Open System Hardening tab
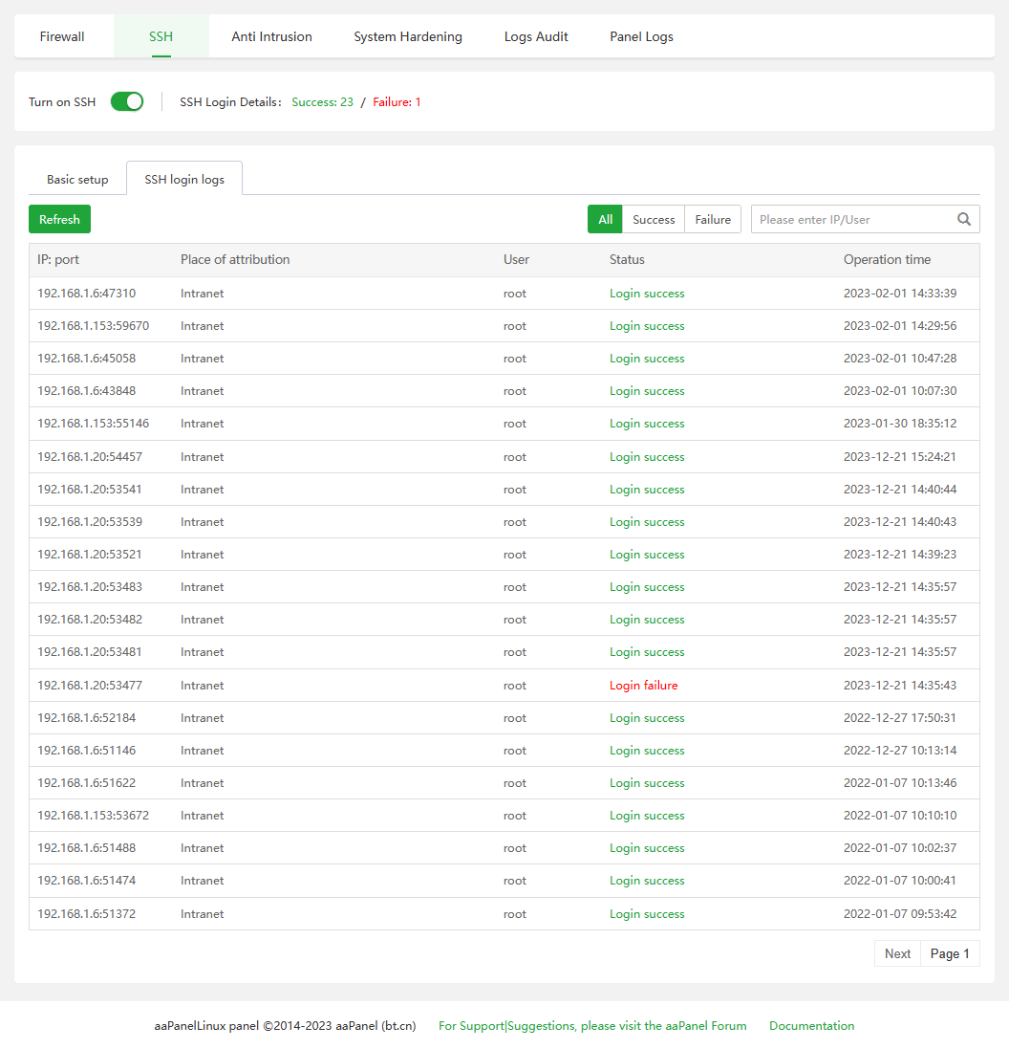 (x=408, y=37)
